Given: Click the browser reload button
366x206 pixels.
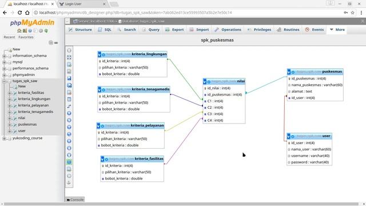Looking at the screenshot, I should (x=20, y=13).
